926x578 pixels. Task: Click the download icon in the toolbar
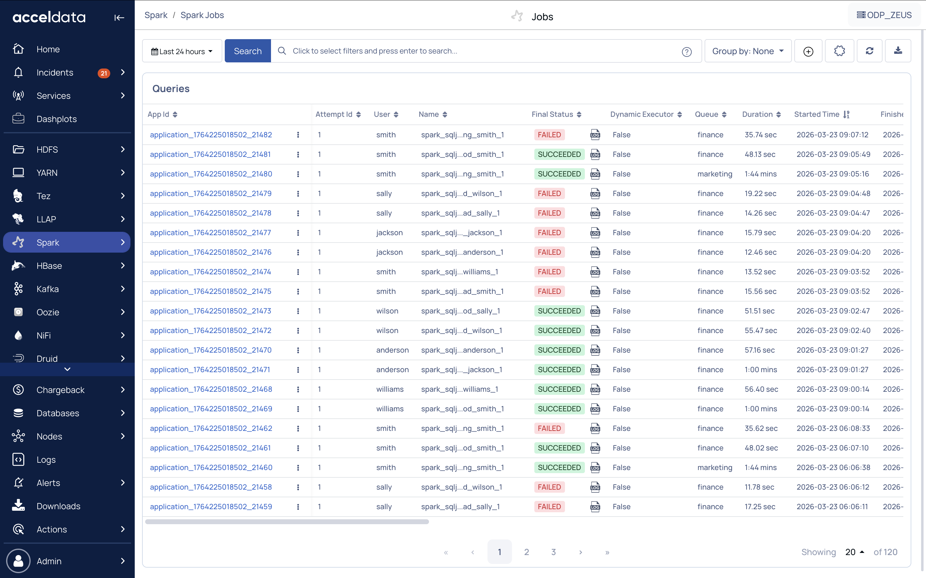tap(898, 51)
